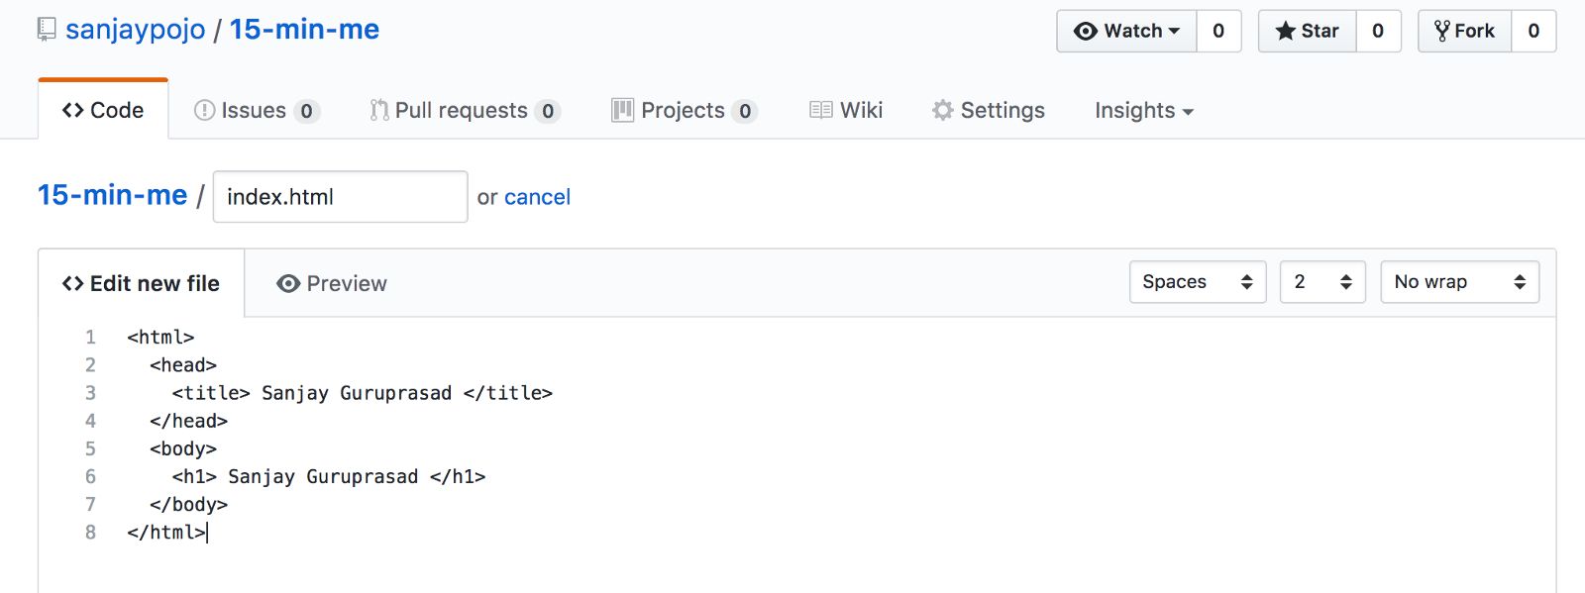Open the Pull requests tab
This screenshot has height=593, width=1585.
pos(465,110)
